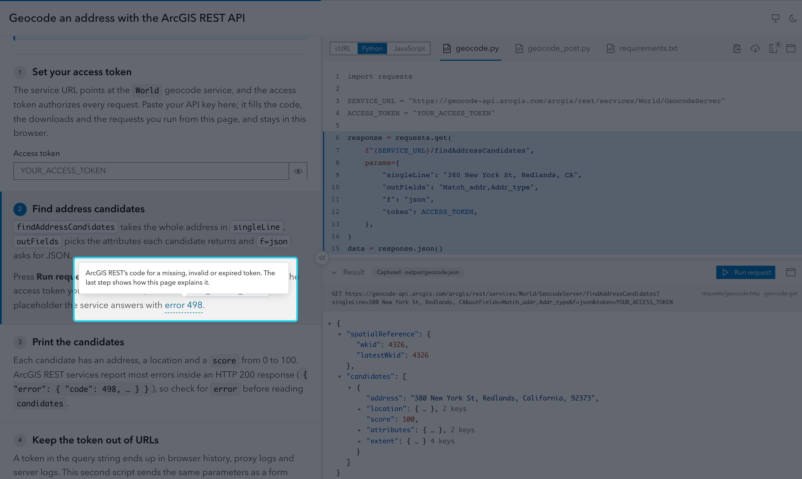Collapse the first candidate object arrow
Image resolution: width=802 pixels, height=479 pixels.
click(x=349, y=388)
